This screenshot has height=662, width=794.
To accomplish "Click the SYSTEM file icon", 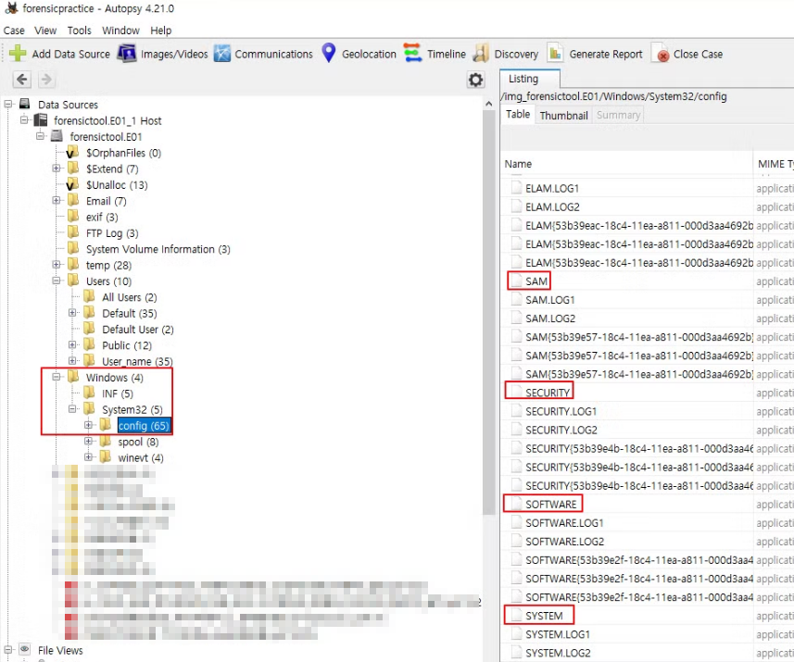I will click(x=516, y=616).
